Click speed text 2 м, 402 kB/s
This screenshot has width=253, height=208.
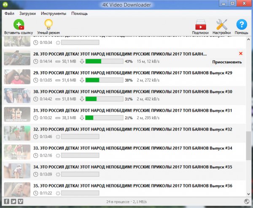(x=148, y=99)
